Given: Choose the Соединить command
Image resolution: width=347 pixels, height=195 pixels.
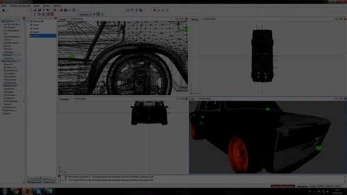Looking at the screenshot, I should [x=9, y=98].
